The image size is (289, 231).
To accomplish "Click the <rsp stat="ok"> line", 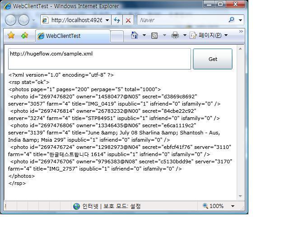I will tap(29, 82).
